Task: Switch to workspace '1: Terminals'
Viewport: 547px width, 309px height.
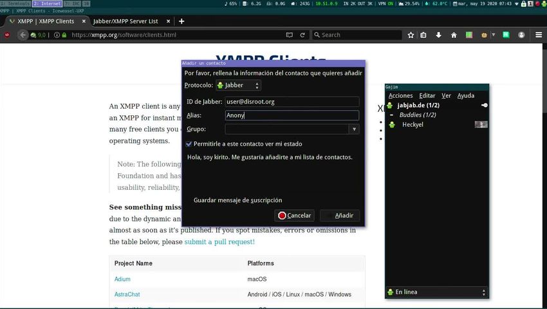Action: 15,3
